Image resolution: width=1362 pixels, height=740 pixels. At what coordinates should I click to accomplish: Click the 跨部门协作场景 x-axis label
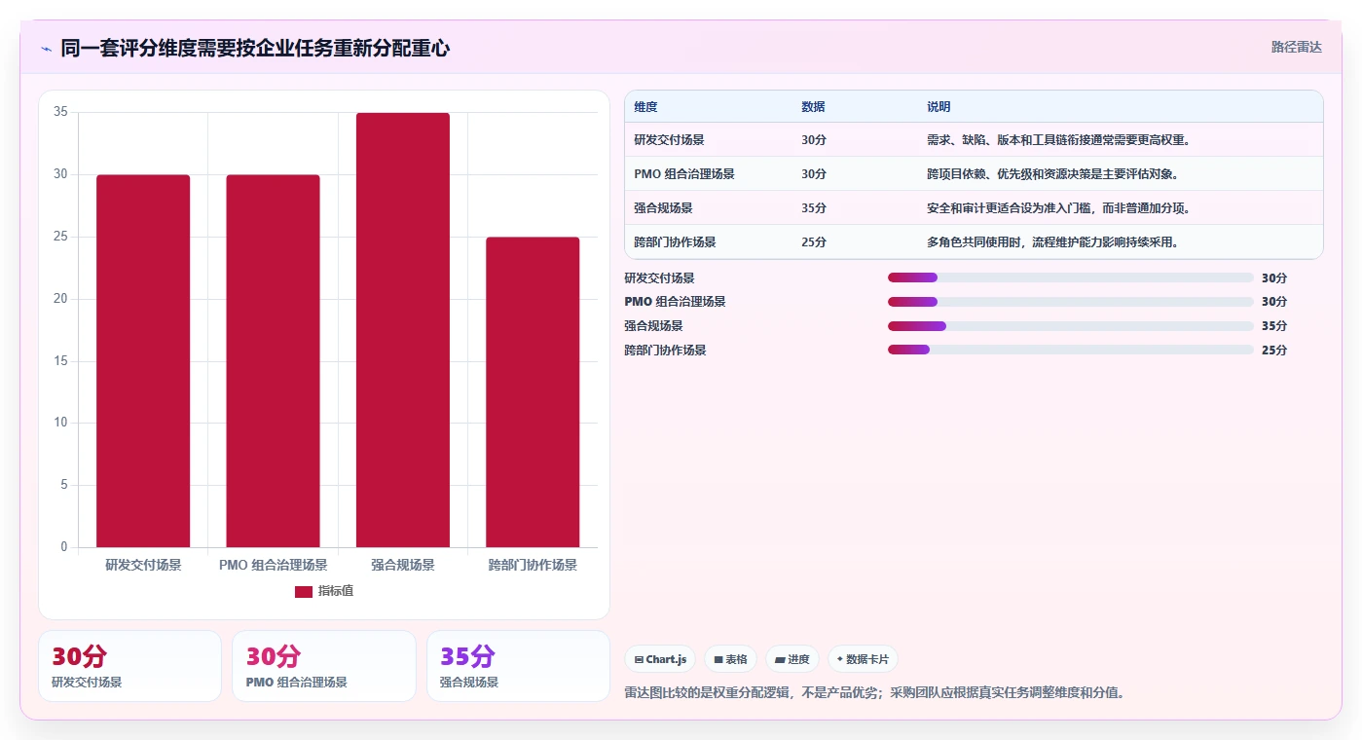(x=533, y=565)
